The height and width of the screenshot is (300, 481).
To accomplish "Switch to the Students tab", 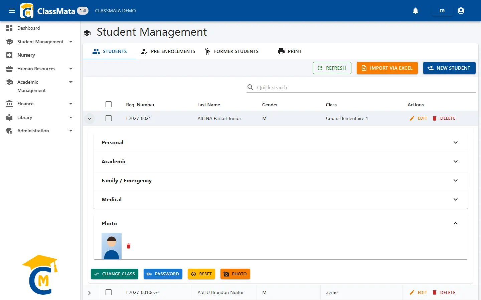I will (x=110, y=51).
